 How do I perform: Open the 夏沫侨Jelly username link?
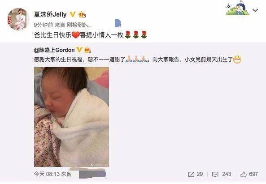coord(50,14)
